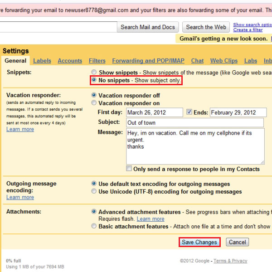Image resolution: width=272 pixels, height=272 pixels.
Task: Click the Ends date field
Action: pos(238,112)
